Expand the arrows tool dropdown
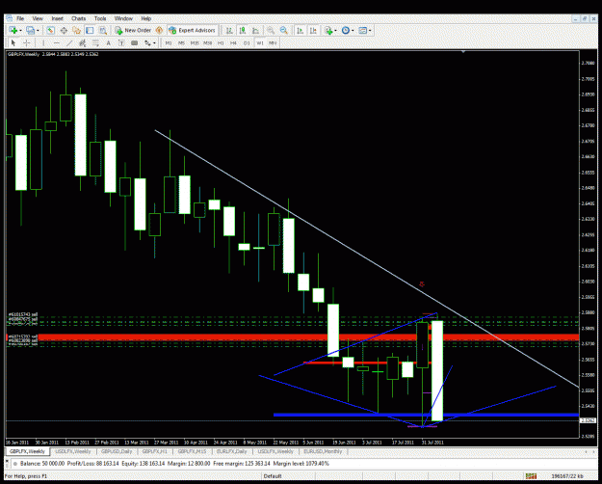602x484 pixels. [x=154, y=43]
